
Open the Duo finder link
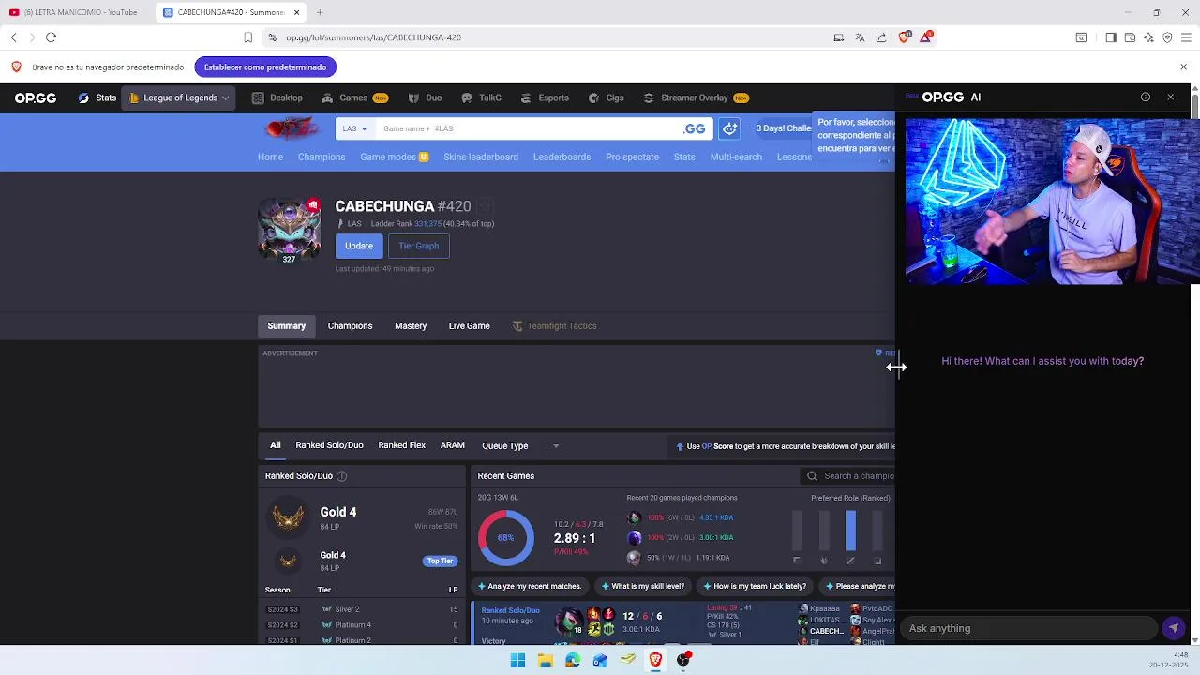[x=426, y=97]
